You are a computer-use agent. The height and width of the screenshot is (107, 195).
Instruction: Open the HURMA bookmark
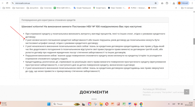152,8
